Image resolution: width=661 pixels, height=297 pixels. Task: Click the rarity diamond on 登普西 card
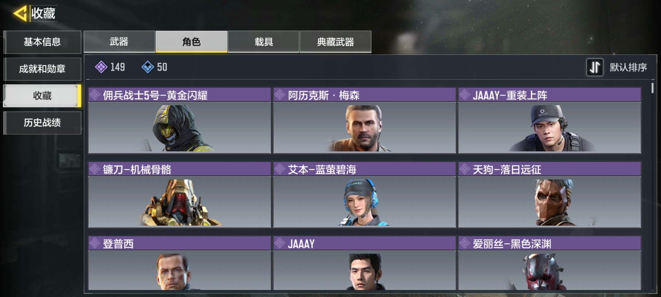point(95,243)
